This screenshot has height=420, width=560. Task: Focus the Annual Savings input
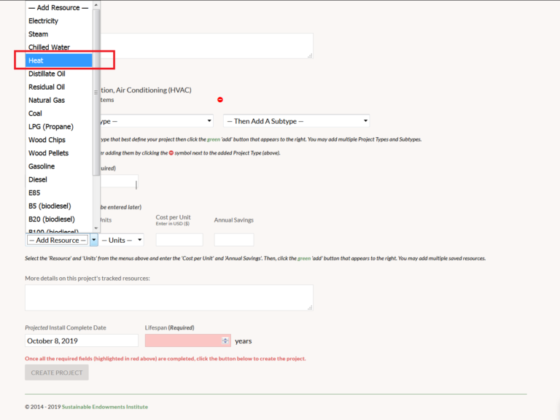(234, 240)
